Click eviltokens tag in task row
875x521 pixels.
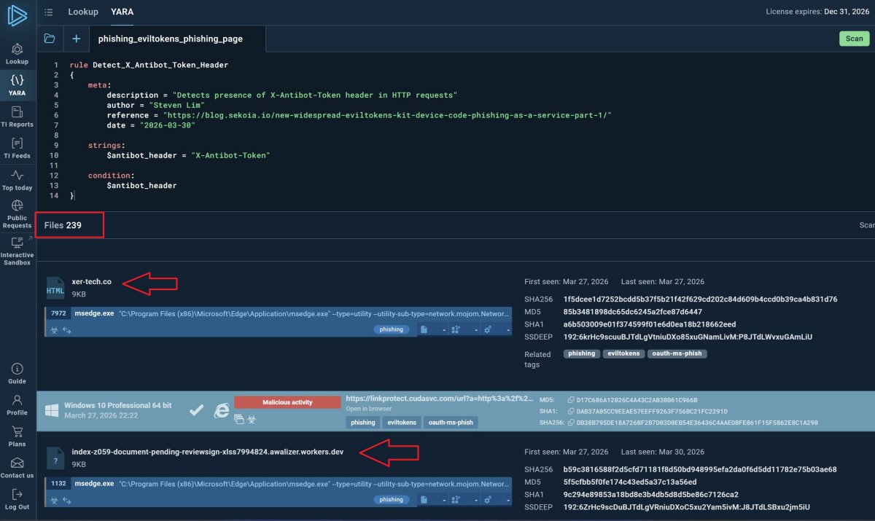pos(402,422)
